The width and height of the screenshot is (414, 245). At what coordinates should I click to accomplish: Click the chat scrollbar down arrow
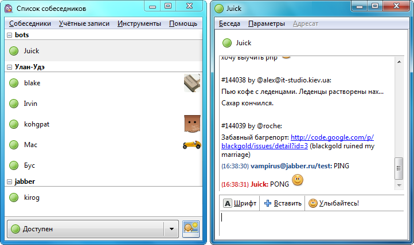pyautogui.click(x=399, y=185)
